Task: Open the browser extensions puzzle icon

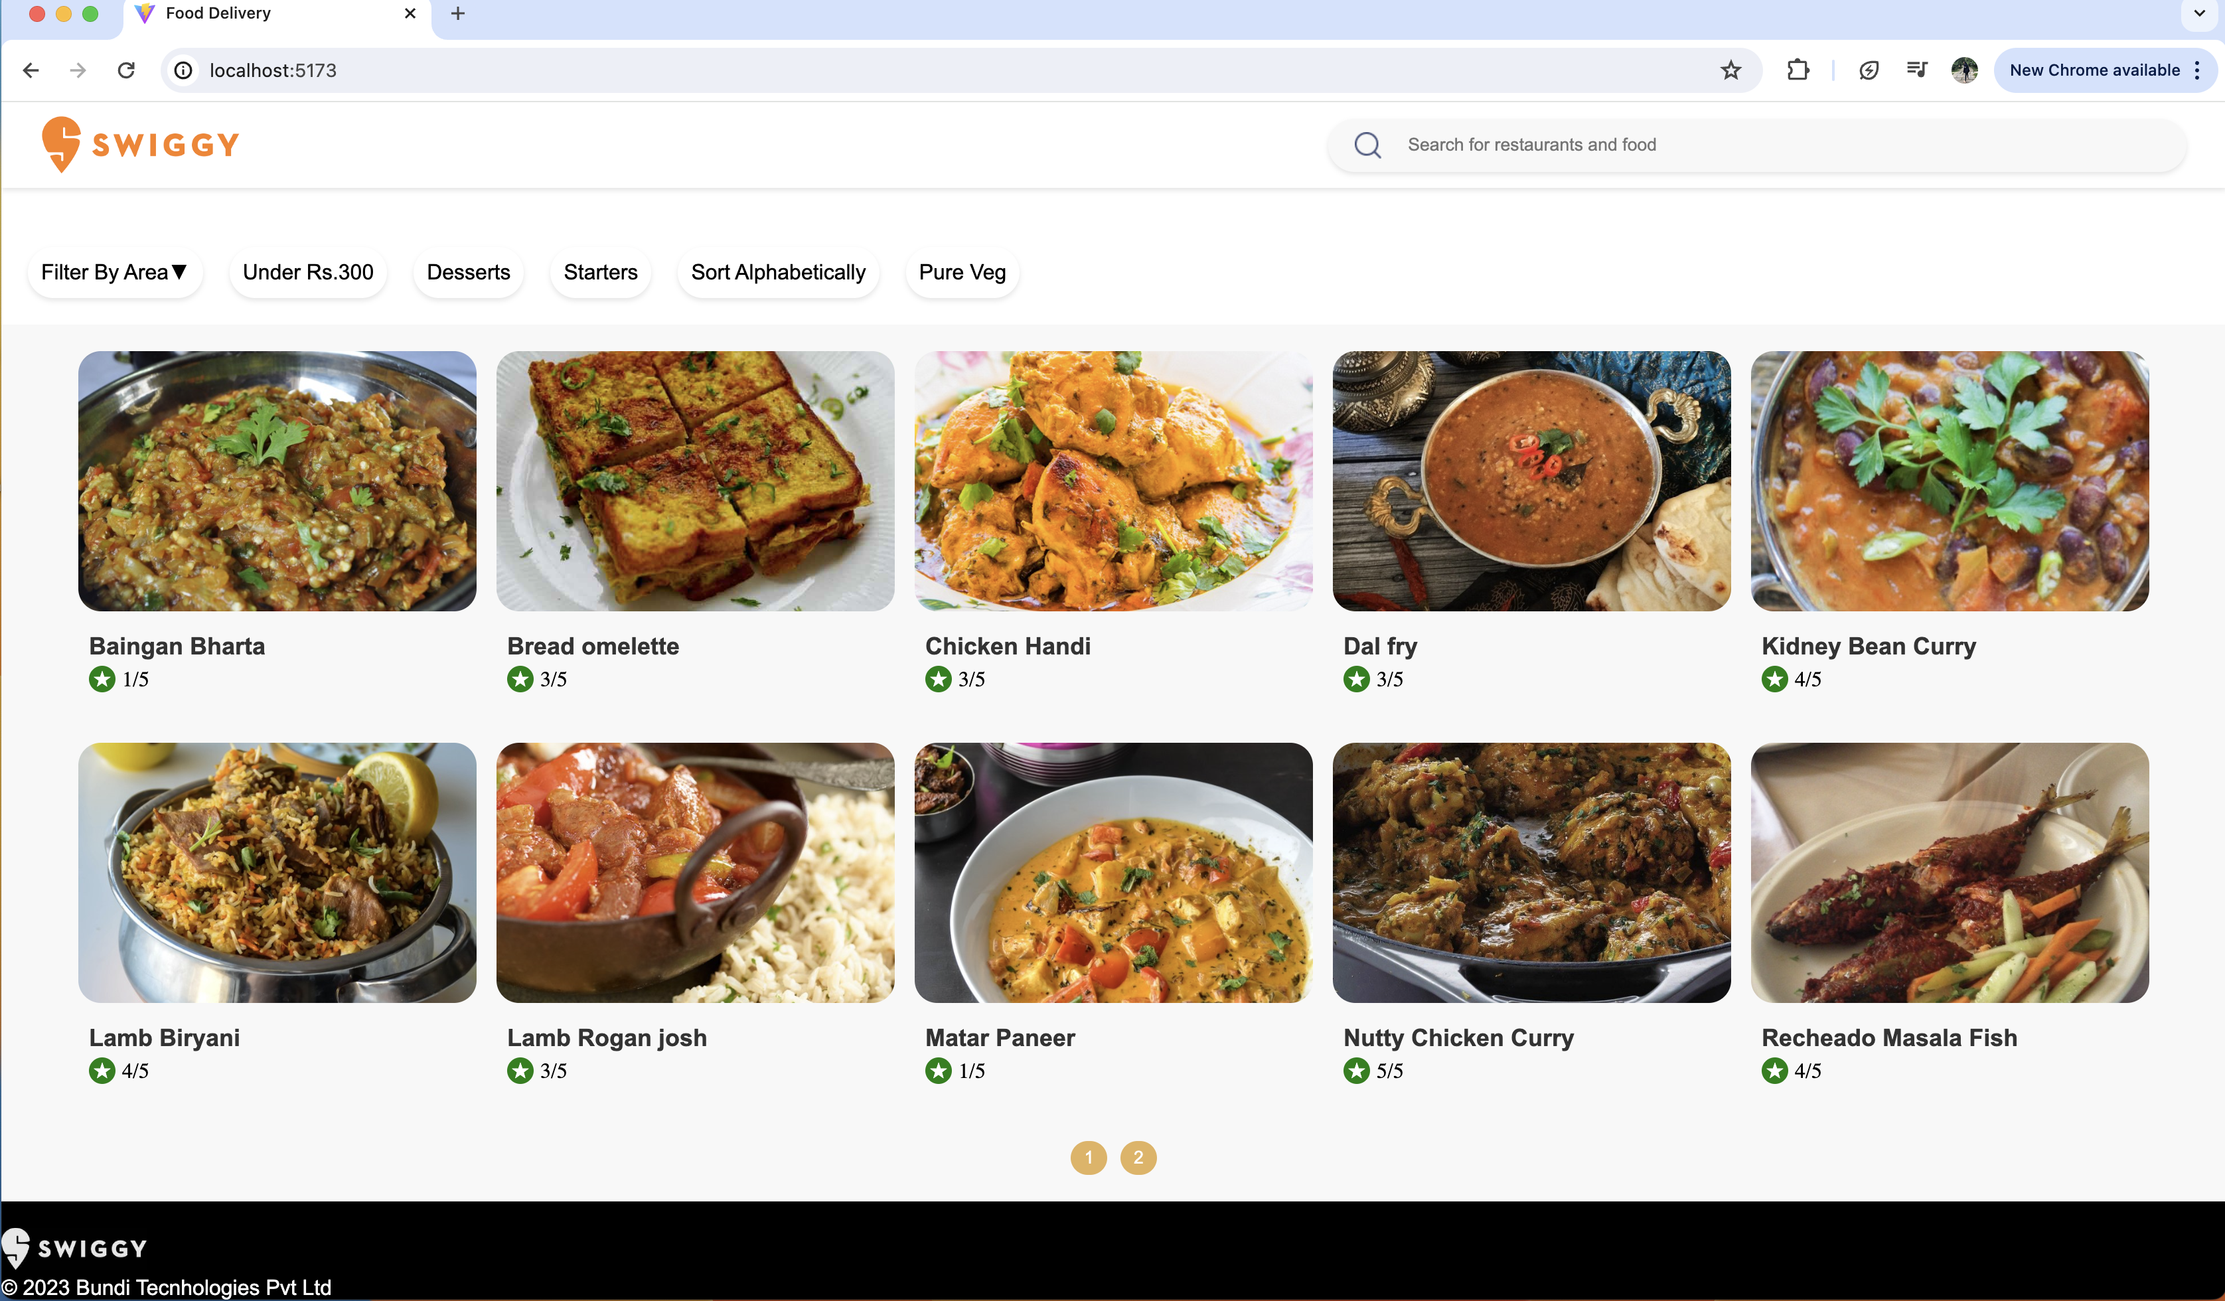Action: pyautogui.click(x=1799, y=70)
